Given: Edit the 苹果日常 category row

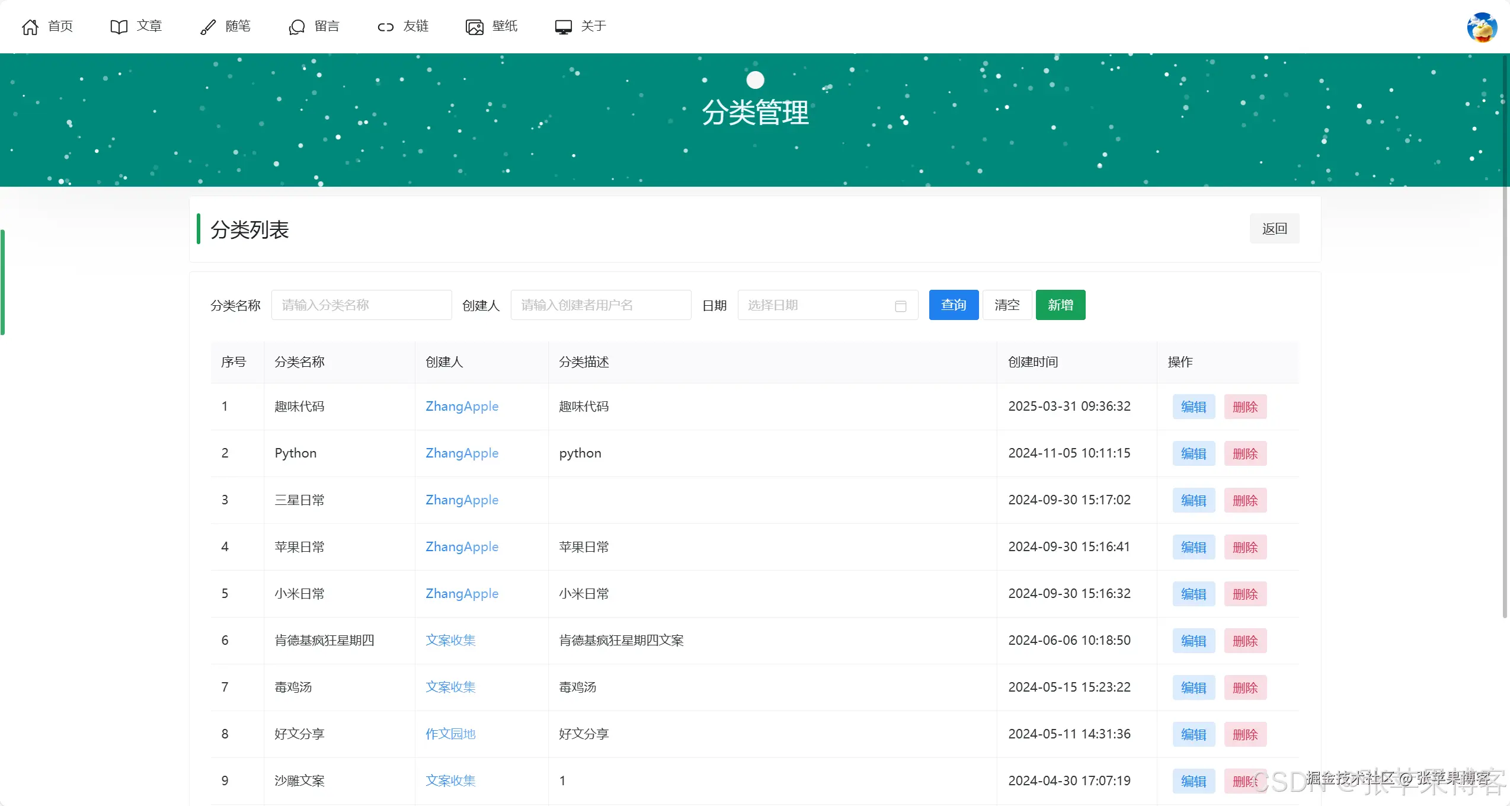Looking at the screenshot, I should click(x=1194, y=548).
